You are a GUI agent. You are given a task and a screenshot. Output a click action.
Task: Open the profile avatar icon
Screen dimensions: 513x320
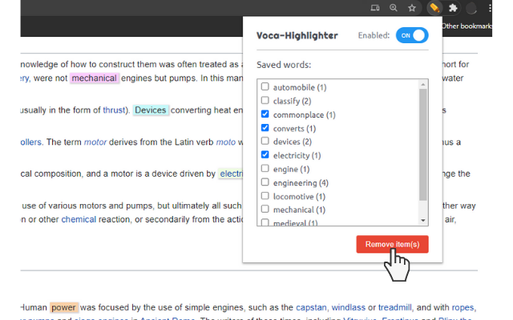click(471, 8)
